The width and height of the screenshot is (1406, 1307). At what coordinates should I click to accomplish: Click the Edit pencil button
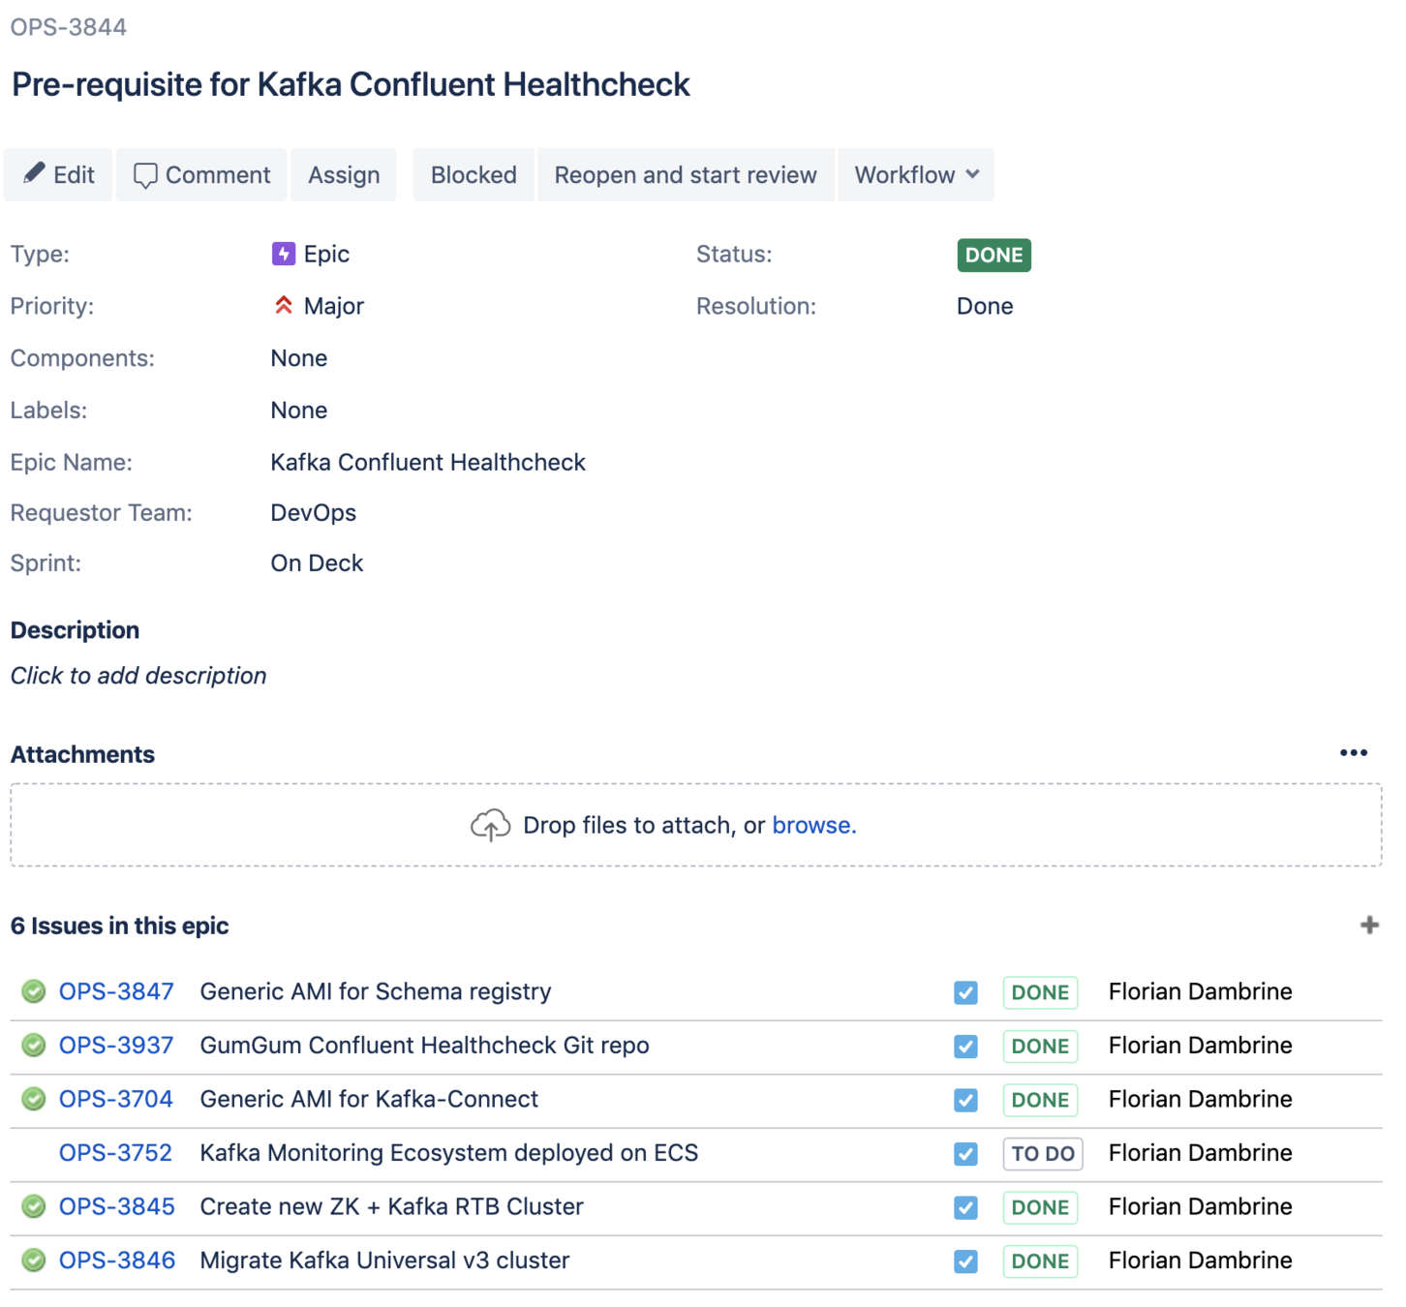(x=58, y=175)
